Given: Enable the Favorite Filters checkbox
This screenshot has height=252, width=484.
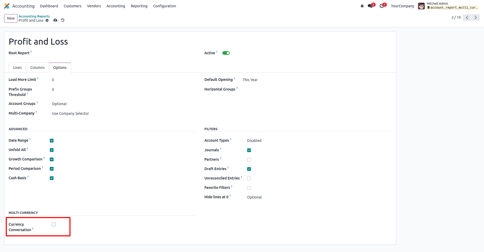Looking at the screenshot, I should pos(249,188).
